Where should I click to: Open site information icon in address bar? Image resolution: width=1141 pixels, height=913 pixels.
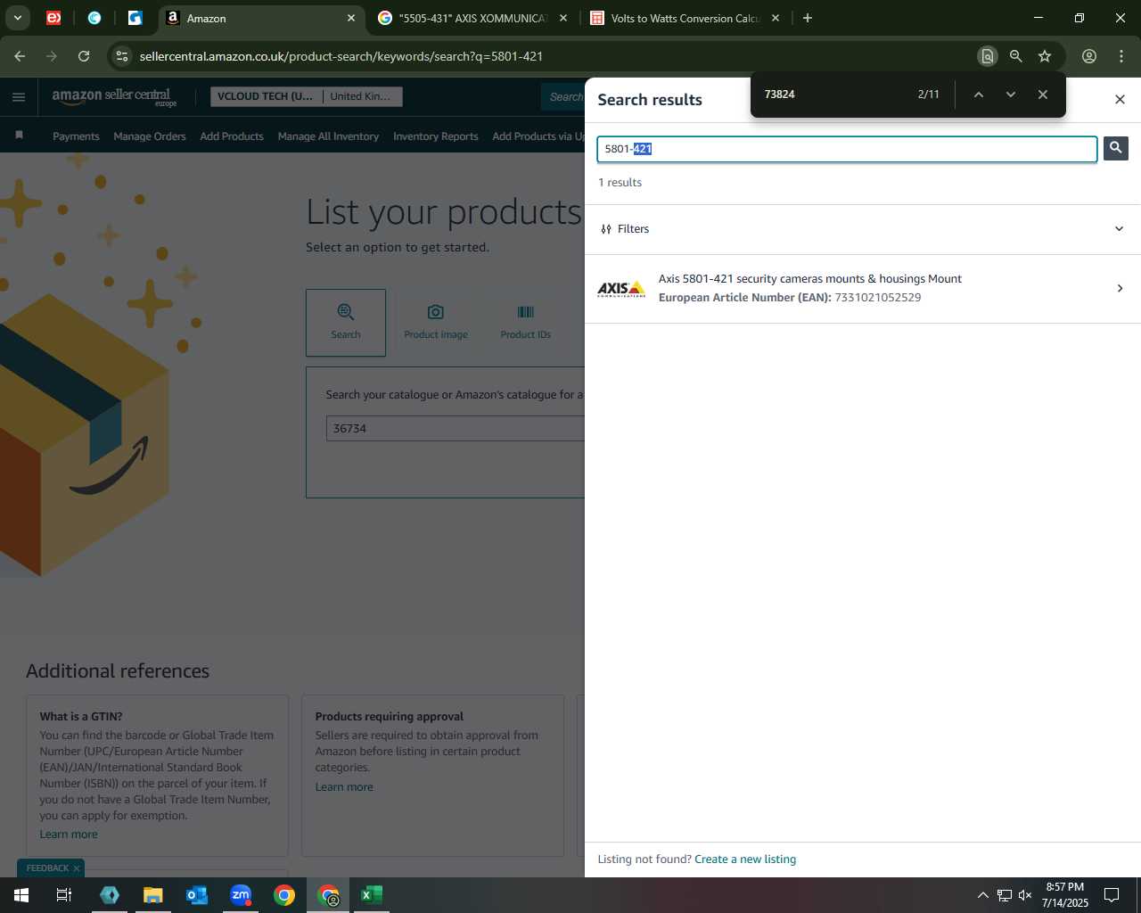point(122,56)
